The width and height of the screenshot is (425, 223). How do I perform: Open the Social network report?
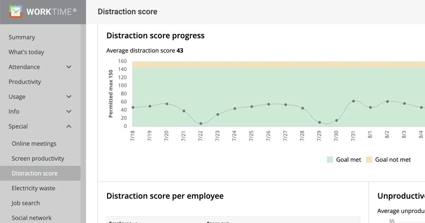[x=32, y=218]
